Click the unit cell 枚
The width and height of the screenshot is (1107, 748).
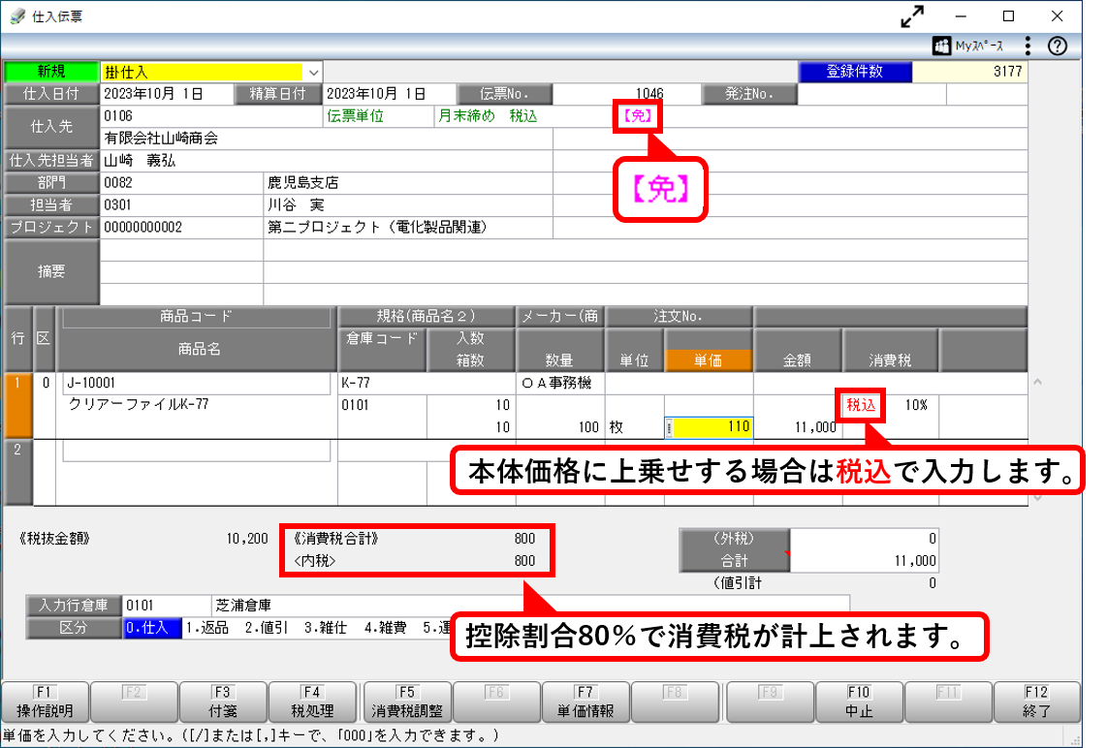(x=634, y=427)
